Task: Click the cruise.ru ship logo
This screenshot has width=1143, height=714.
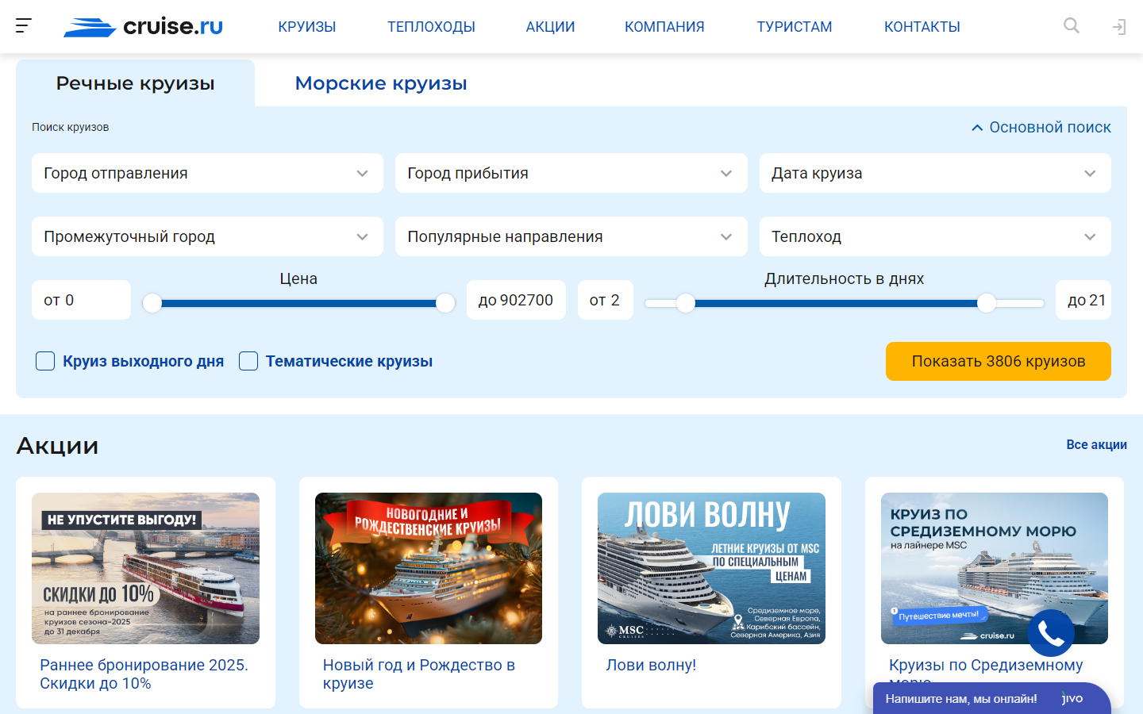Action: tap(144, 27)
